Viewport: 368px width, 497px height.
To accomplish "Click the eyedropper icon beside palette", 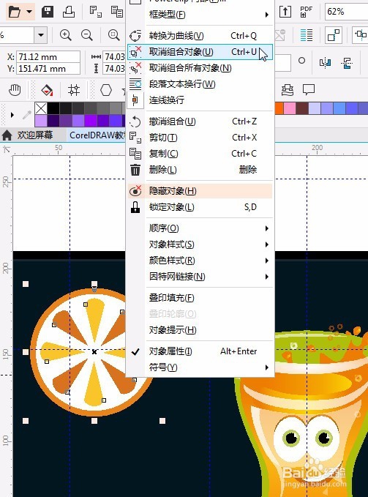I will [26, 115].
